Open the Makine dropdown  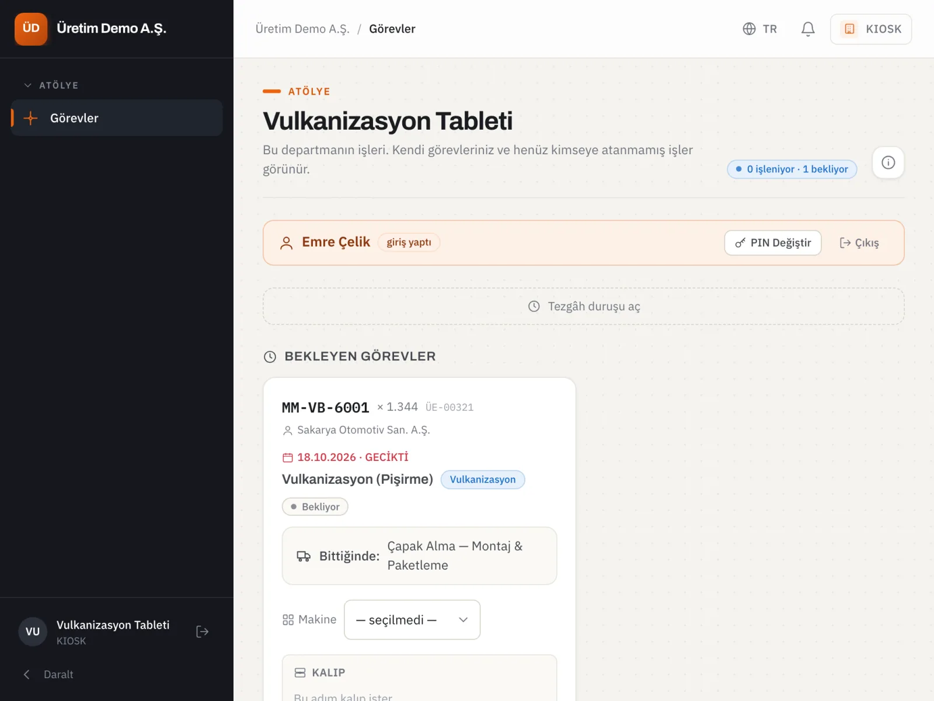click(412, 620)
